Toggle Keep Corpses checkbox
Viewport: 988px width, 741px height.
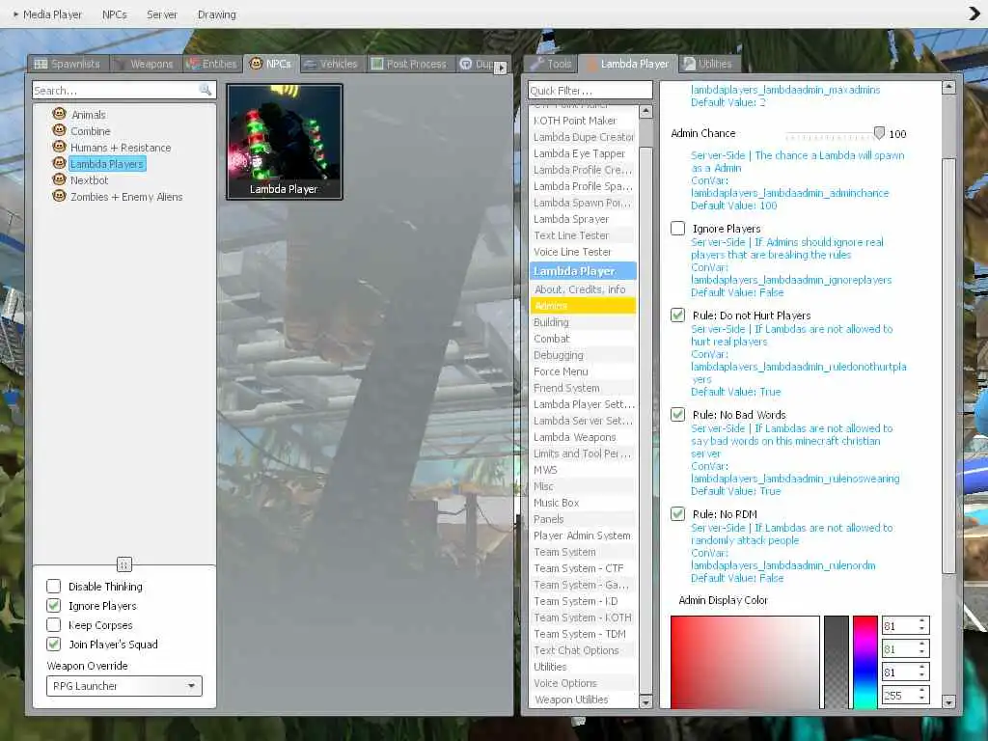coord(54,625)
